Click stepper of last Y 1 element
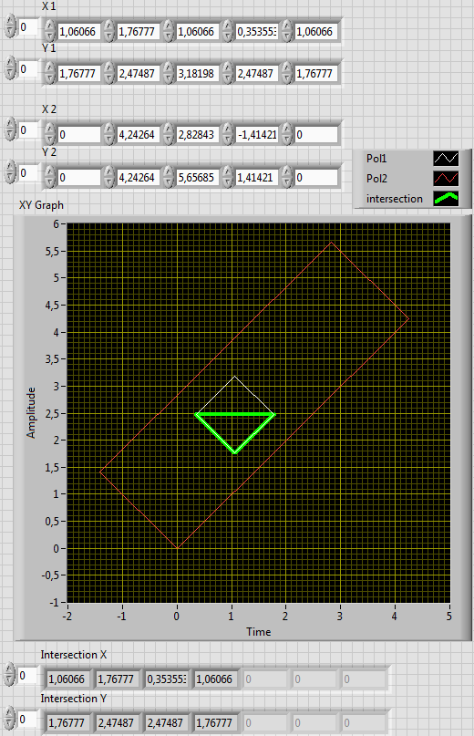This screenshot has width=474, height=736. click(x=287, y=74)
